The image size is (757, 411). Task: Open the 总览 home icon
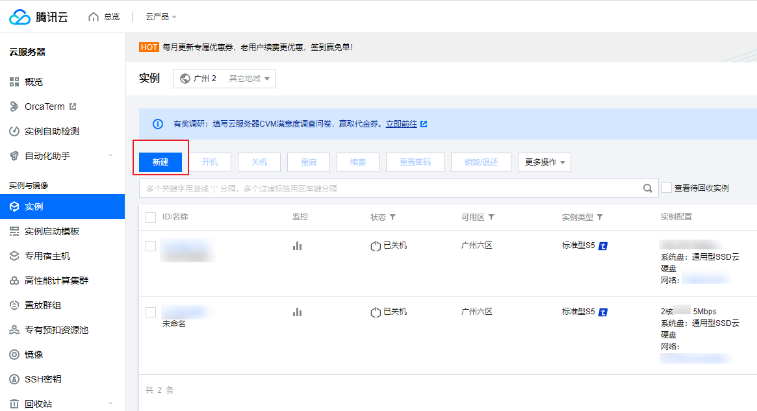(93, 17)
